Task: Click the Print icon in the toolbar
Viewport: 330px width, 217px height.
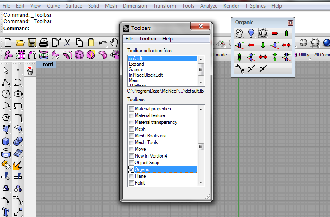Action: tap(43, 43)
